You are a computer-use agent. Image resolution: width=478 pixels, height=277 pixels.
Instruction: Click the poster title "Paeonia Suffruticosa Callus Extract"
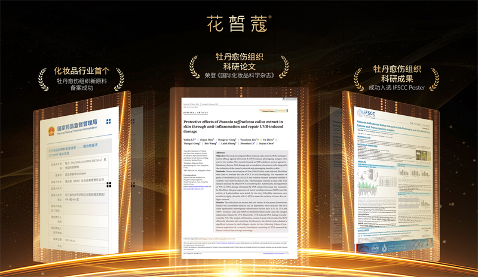click(x=393, y=127)
